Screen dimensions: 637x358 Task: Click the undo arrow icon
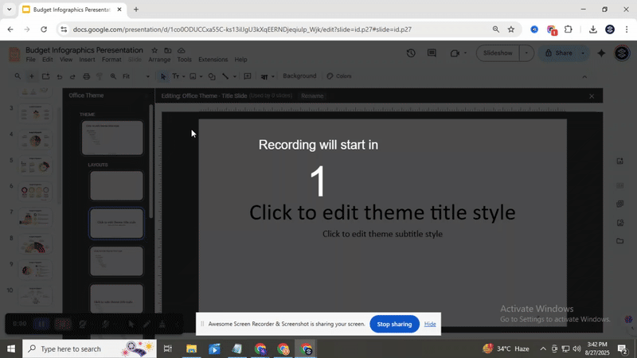pyautogui.click(x=59, y=76)
